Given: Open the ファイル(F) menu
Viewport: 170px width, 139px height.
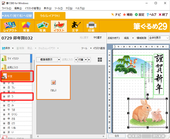Looking at the screenshot, I should [x=6, y=8].
